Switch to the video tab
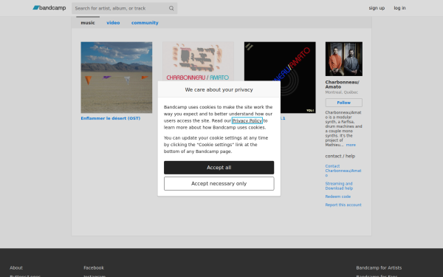The width and height of the screenshot is (443, 277). coord(113,23)
